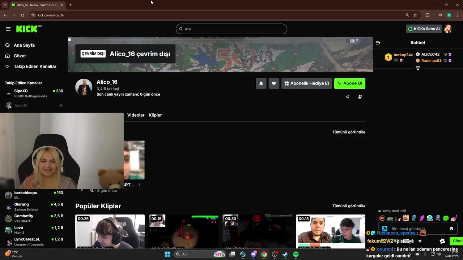The width and height of the screenshot is (463, 260).
Task: Open the Videolar tab
Action: click(x=136, y=115)
